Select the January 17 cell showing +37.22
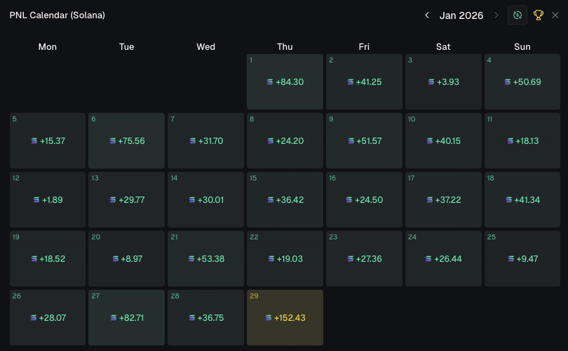 [x=443, y=199]
